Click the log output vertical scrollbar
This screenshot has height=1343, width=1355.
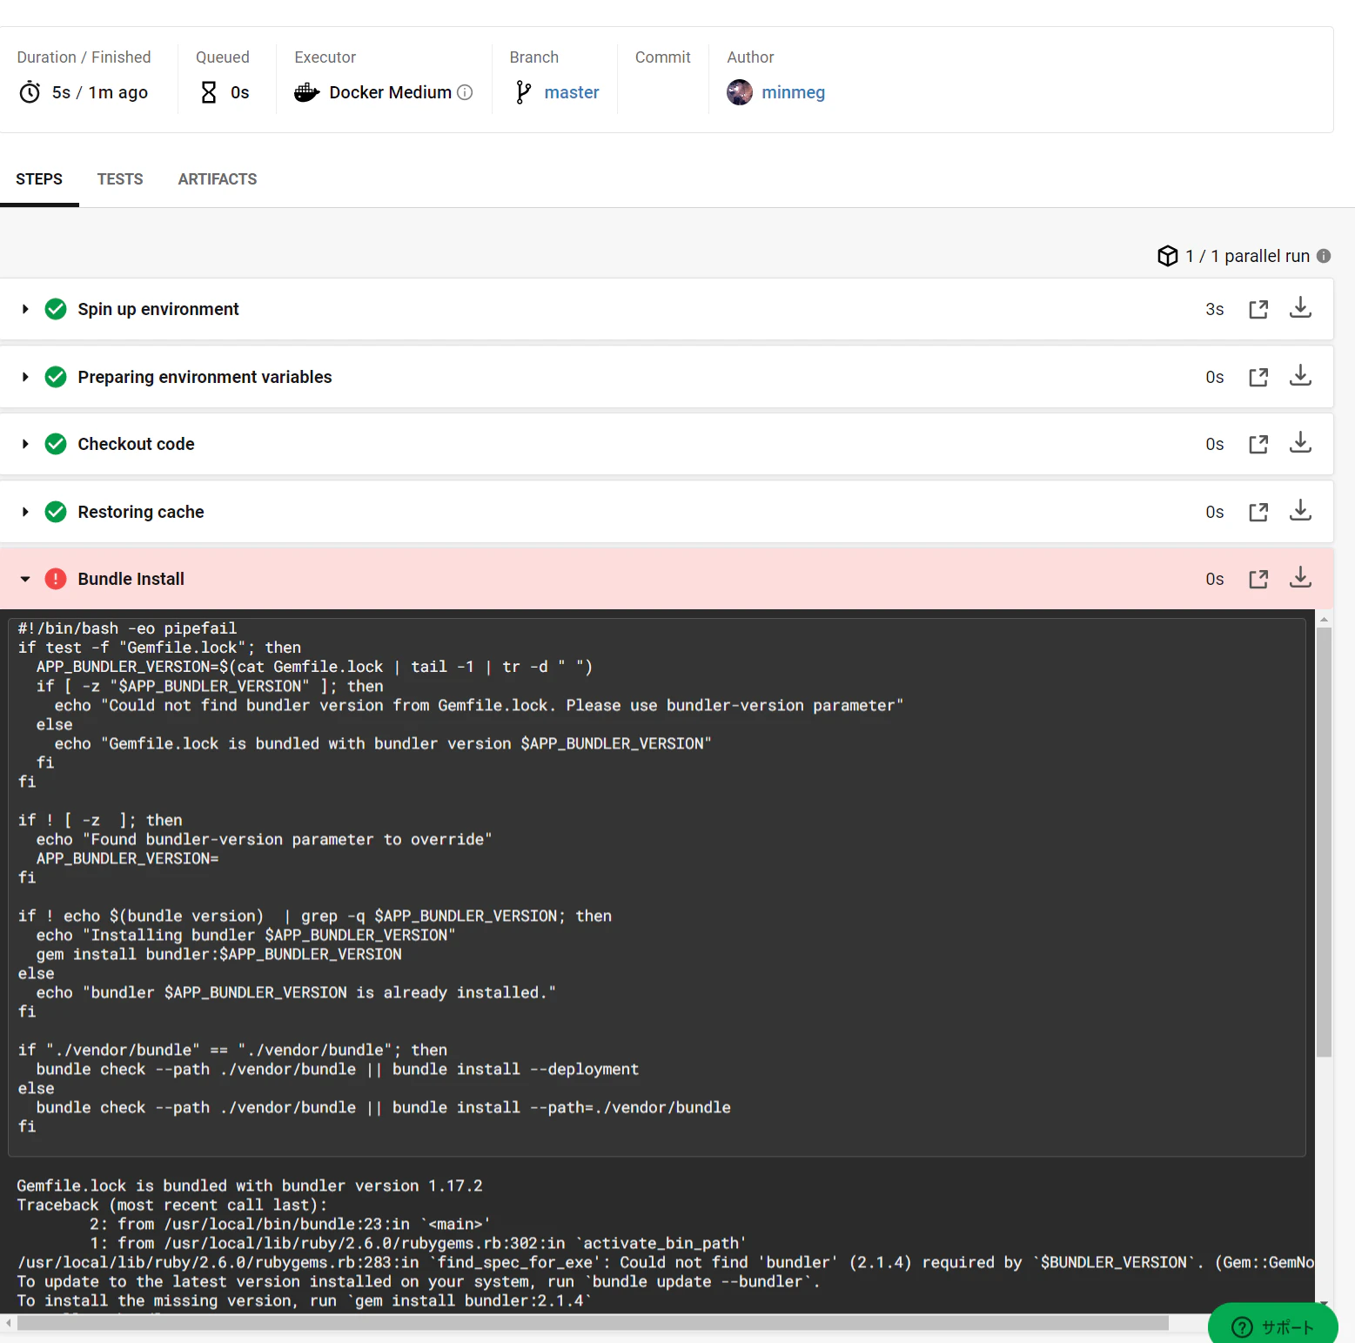point(1324,842)
